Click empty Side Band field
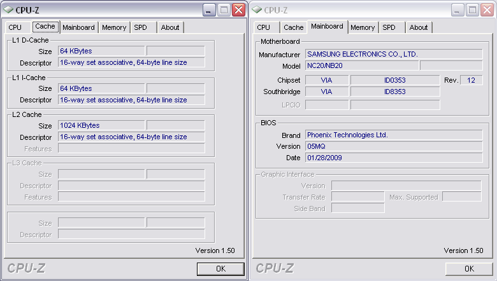Viewport: 497px width, 281px height. tap(358, 209)
